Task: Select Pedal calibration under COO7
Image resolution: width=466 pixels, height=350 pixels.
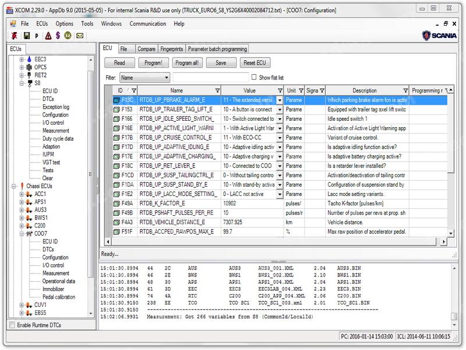Action: (x=58, y=297)
